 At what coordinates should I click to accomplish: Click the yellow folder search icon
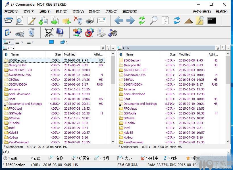(x=200, y=20)
